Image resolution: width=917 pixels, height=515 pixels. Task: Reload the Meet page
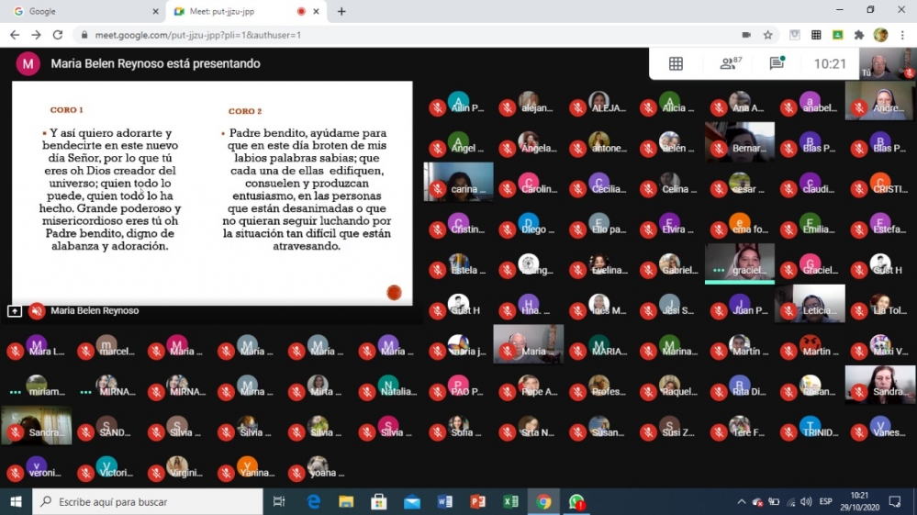tap(58, 35)
